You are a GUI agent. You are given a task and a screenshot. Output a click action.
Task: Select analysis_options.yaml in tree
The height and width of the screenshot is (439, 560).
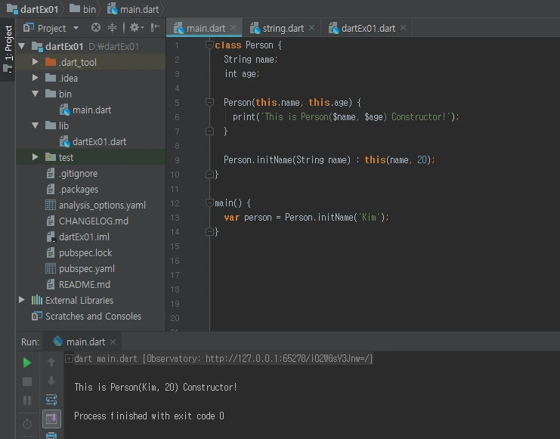pos(96,205)
